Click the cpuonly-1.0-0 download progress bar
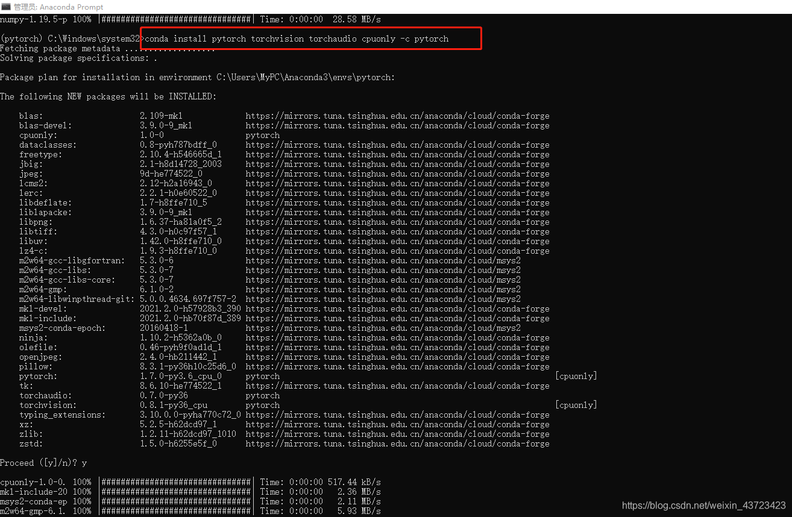The image size is (792, 517). [176, 482]
